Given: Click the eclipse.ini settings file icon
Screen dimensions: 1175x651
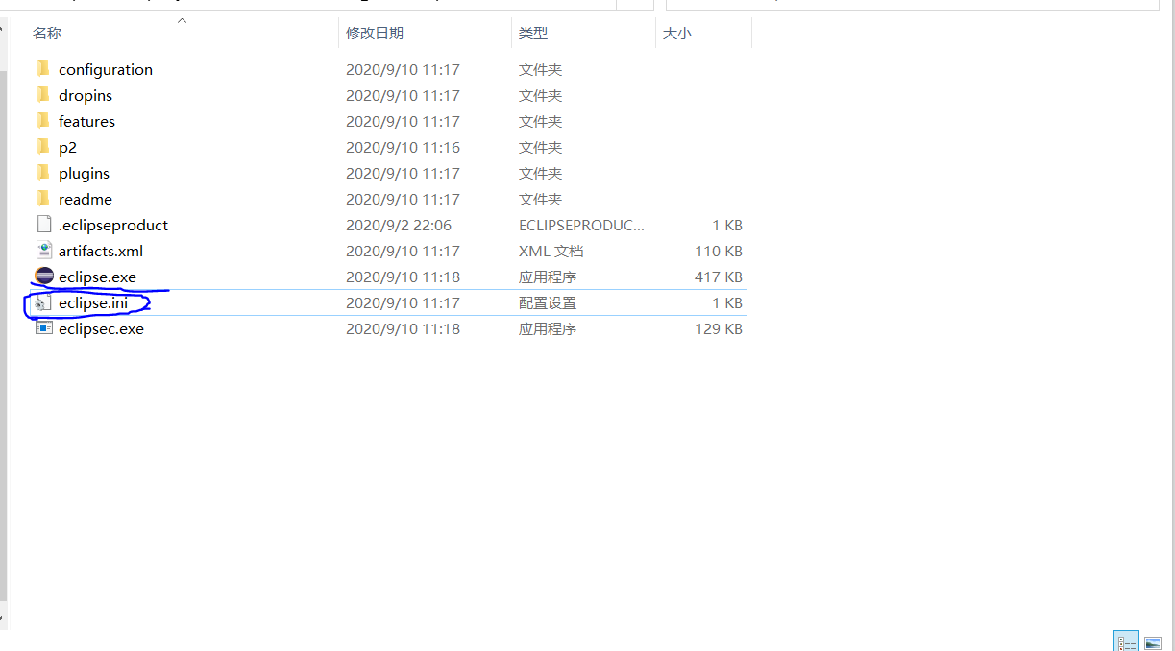Looking at the screenshot, I should (x=43, y=302).
